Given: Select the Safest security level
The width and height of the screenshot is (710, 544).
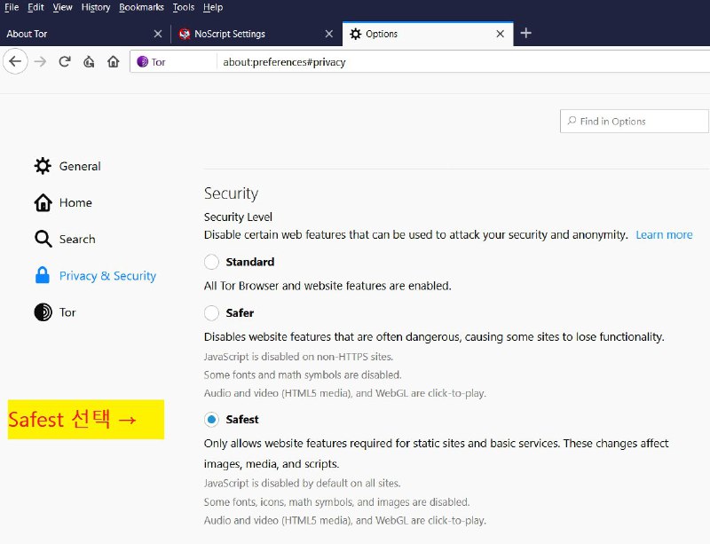Looking at the screenshot, I should [x=211, y=420].
